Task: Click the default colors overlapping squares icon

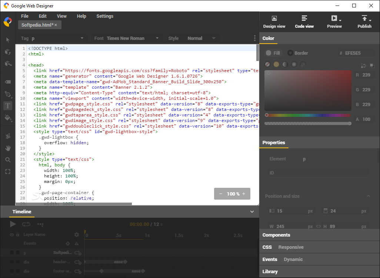Action: [372, 65]
